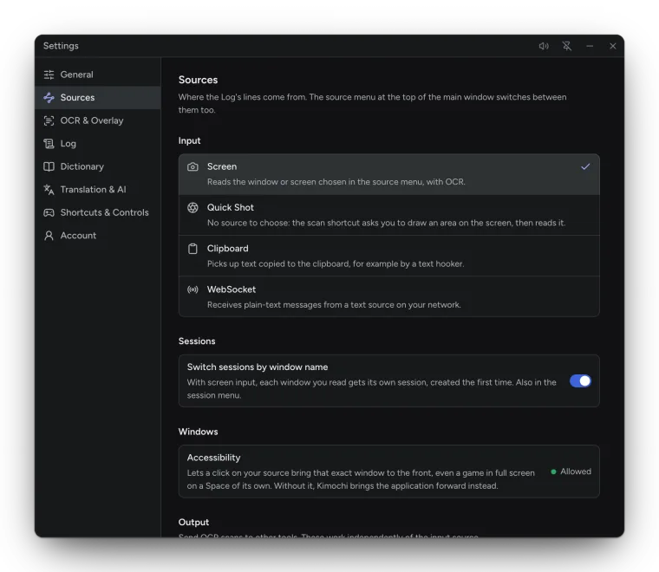This screenshot has width=659, height=572.
Task: Click the Dictionary book icon
Action: coord(49,166)
